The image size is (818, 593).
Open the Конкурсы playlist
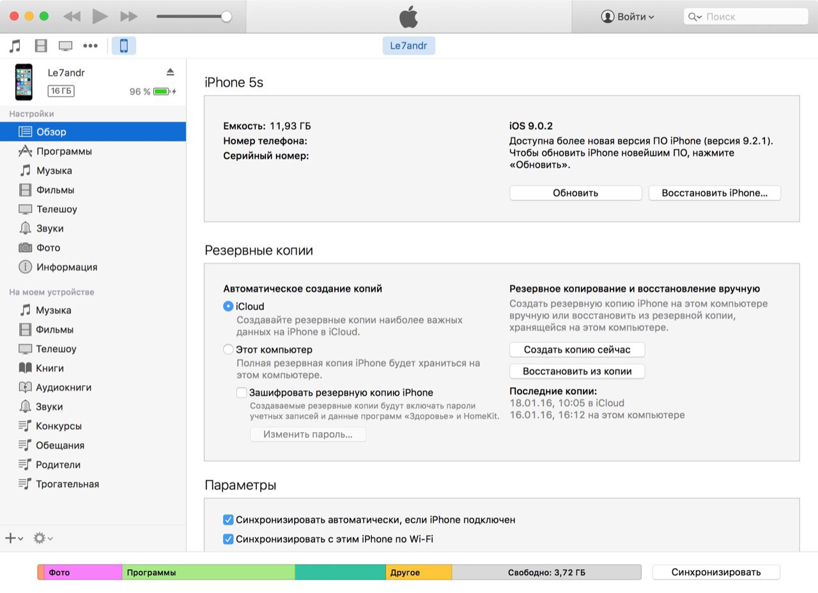pos(93,426)
